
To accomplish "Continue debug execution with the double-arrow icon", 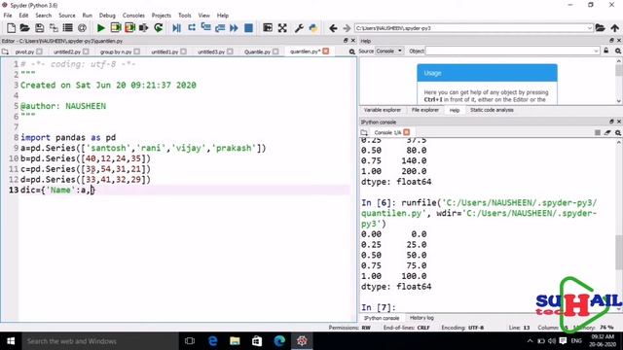I will point(234,28).
